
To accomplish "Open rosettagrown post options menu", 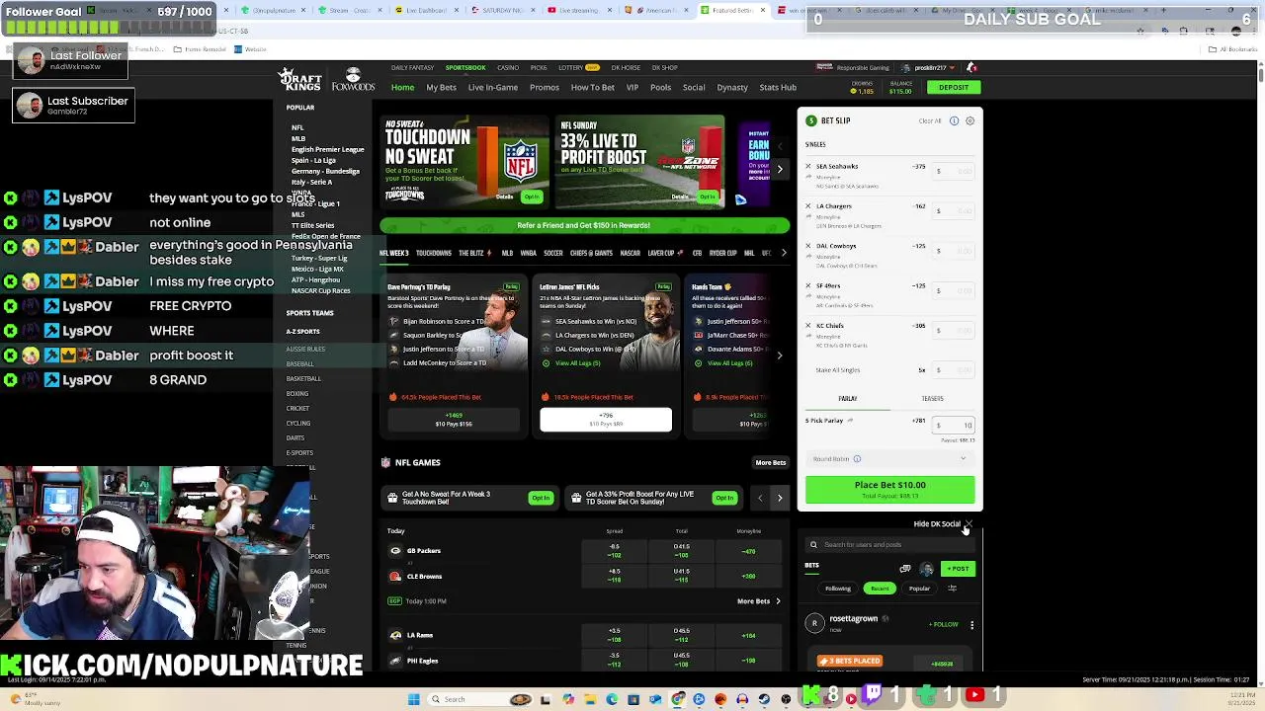I will [x=971, y=625].
